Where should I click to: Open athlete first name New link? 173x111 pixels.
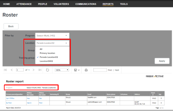pos(28,98)
